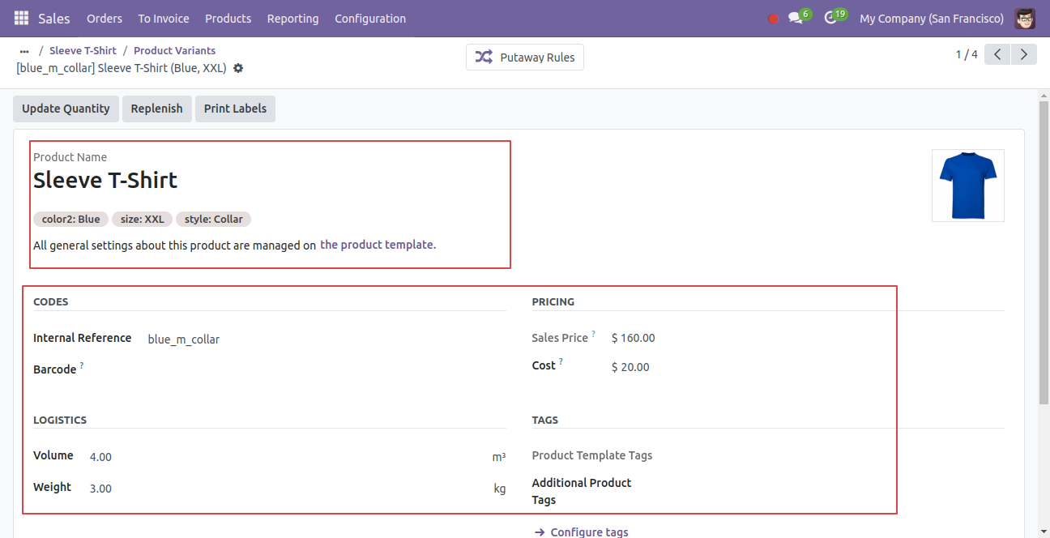Viewport: 1050px width, 538px height.
Task: Click the Sales Price help question mark
Action: pyautogui.click(x=593, y=334)
